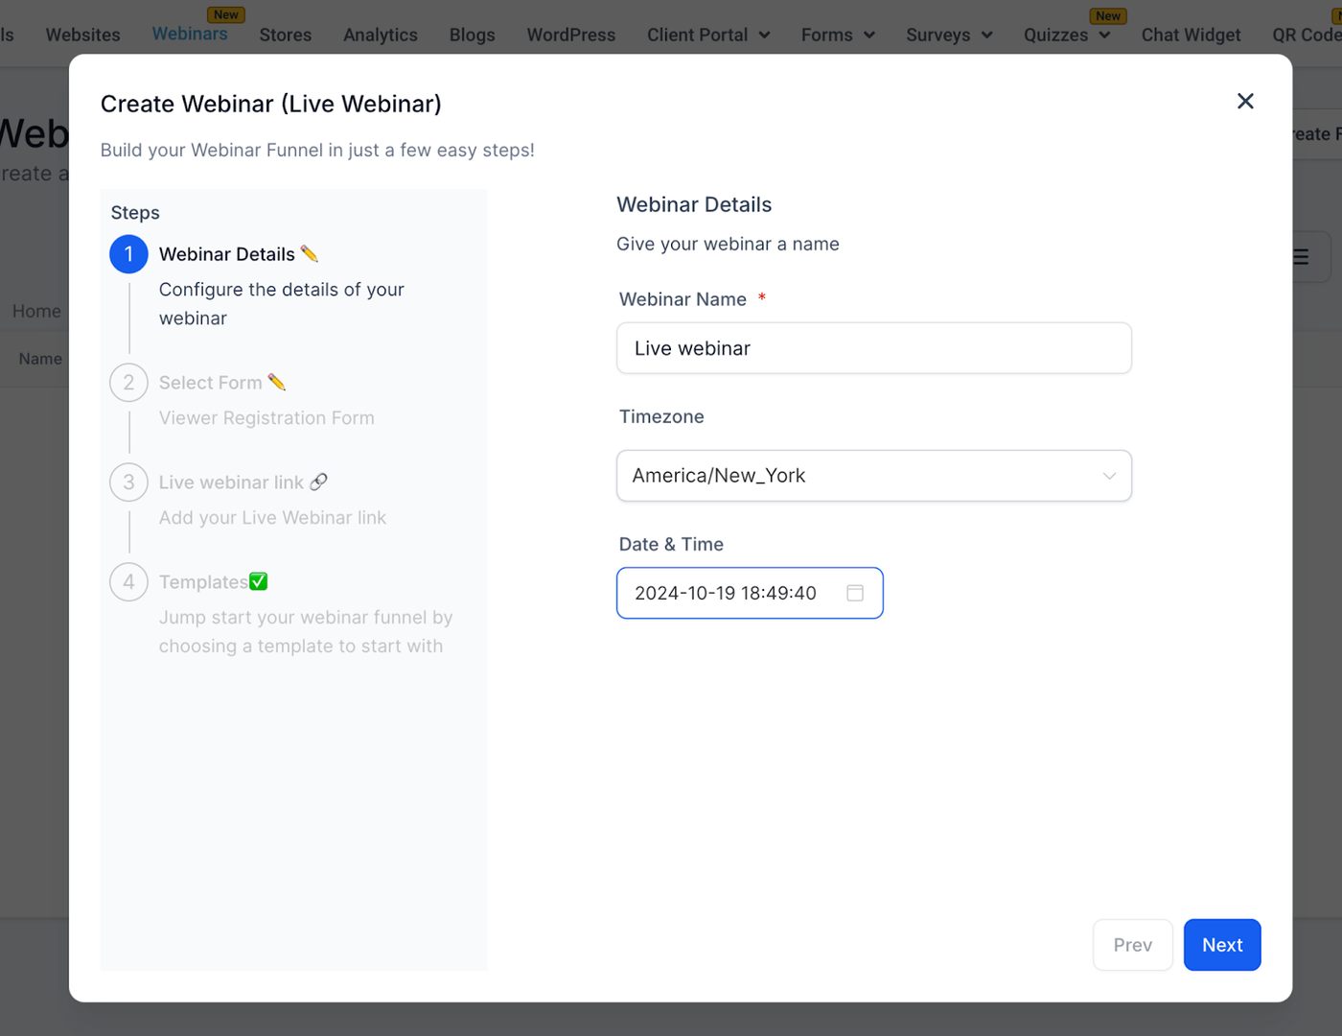The height and width of the screenshot is (1036, 1342).
Task: Click the step 4 circle icon
Action: pyautogui.click(x=128, y=582)
